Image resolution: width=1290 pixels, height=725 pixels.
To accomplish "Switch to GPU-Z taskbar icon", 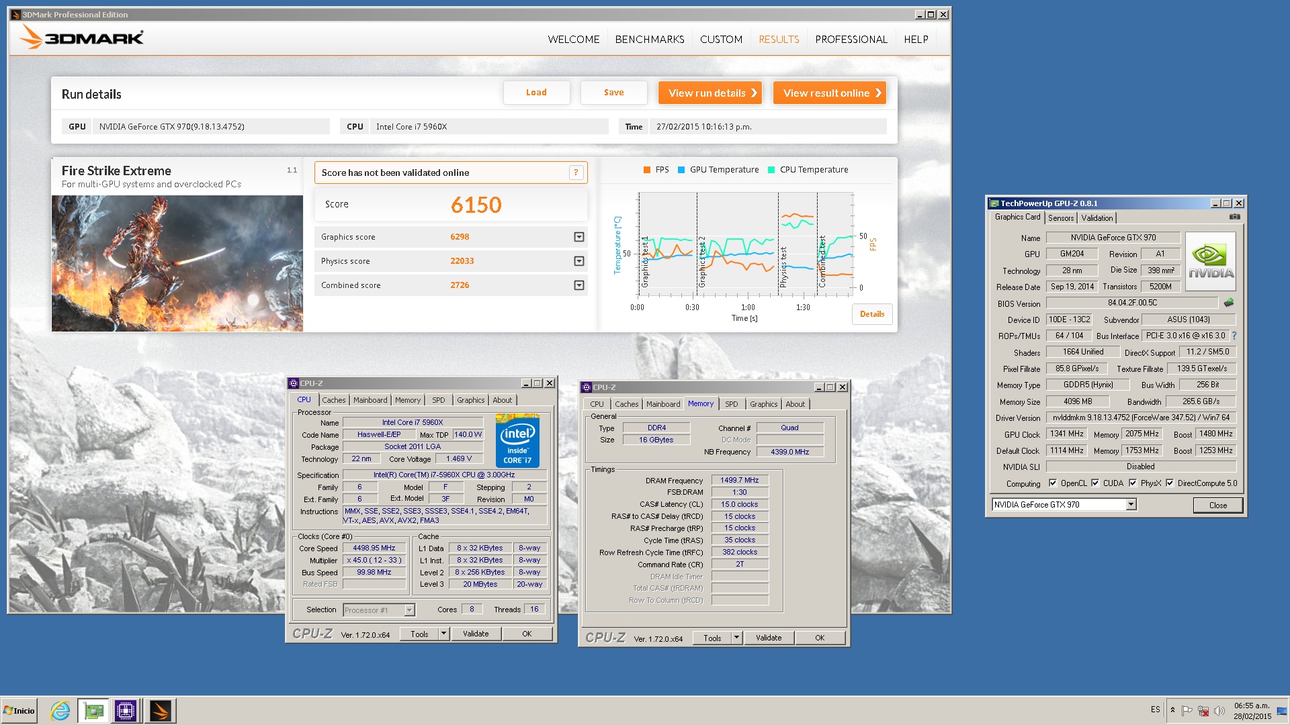I will (x=93, y=710).
